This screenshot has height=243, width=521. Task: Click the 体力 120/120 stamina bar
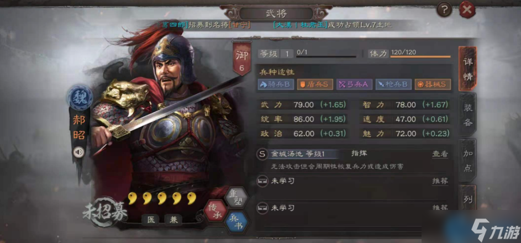tap(409, 54)
